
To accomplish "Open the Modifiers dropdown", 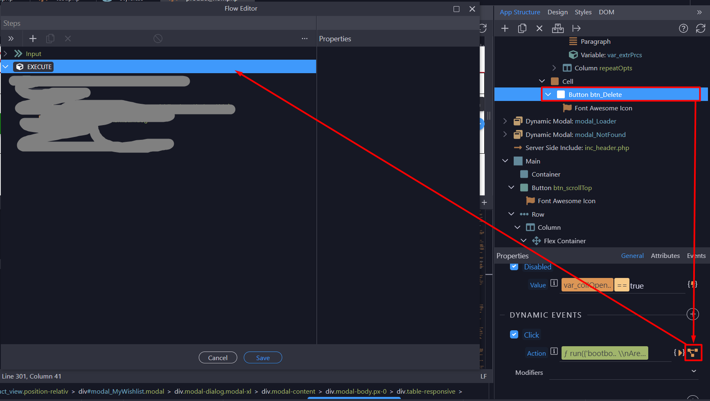I will tap(693, 371).
